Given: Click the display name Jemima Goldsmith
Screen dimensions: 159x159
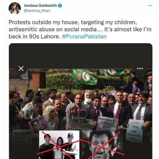Looking at the screenshot, I should pyautogui.click(x=40, y=6).
